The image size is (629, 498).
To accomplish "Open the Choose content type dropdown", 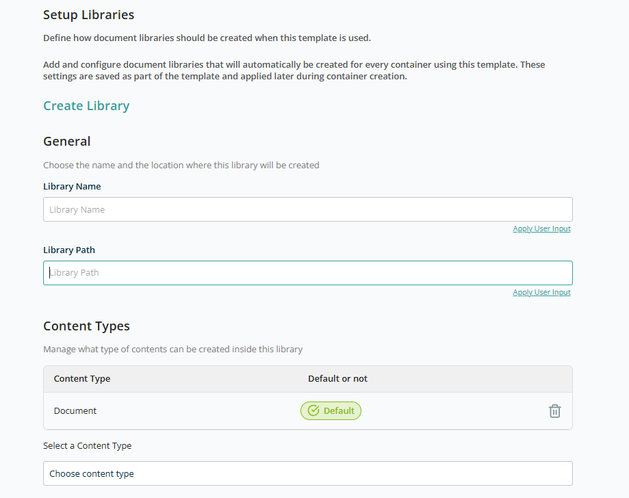I will click(308, 473).
